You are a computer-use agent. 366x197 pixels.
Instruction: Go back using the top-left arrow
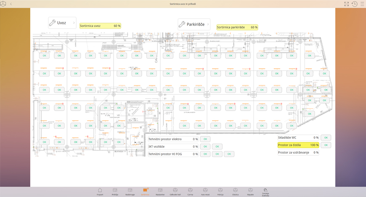11,4
